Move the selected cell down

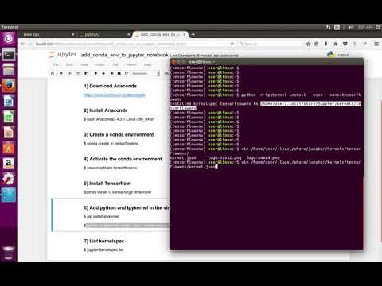pyautogui.click(x=103, y=73)
